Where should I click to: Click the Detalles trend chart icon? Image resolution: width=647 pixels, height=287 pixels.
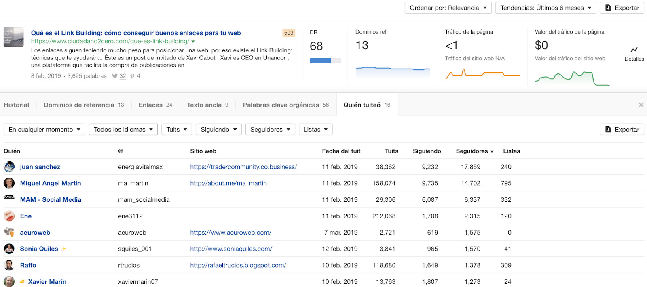coord(634,50)
